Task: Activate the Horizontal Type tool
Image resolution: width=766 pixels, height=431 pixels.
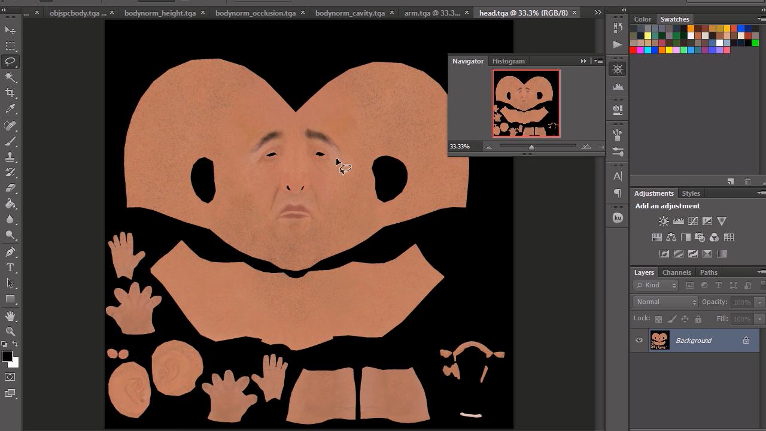Action: tap(10, 268)
